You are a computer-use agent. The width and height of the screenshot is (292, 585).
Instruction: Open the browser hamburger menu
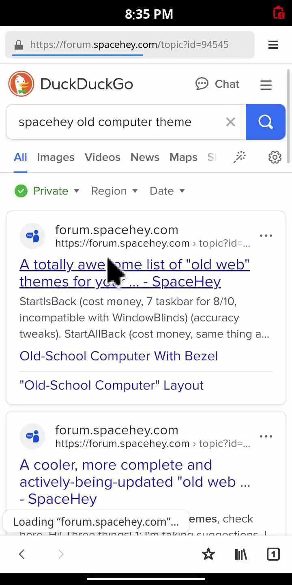pyautogui.click(x=273, y=45)
